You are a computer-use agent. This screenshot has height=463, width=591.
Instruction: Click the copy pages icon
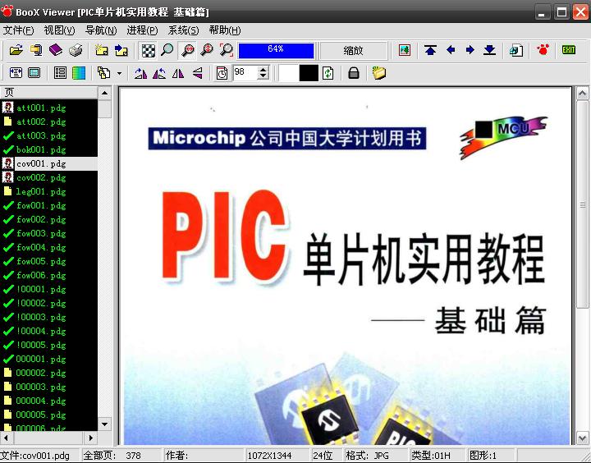103,72
